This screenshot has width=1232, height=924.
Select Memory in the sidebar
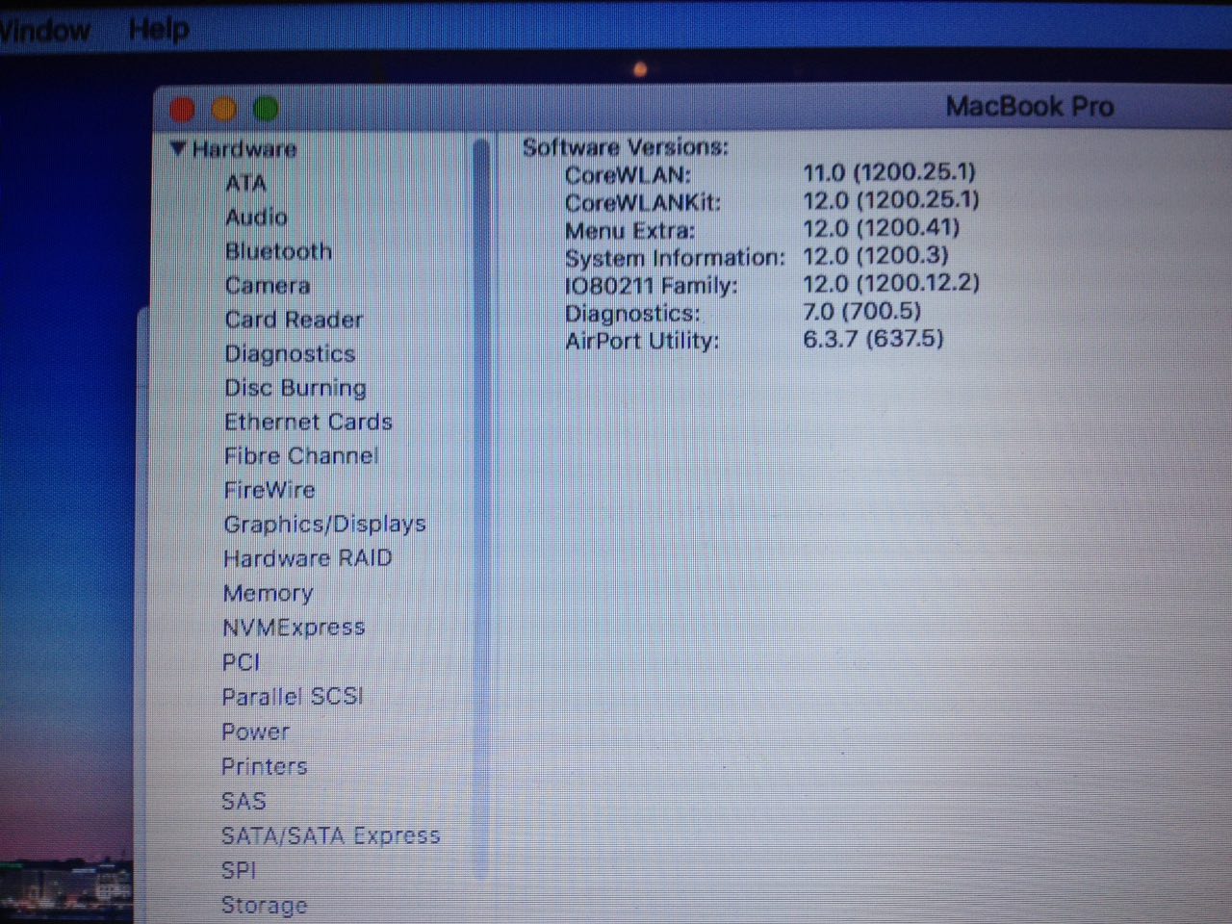[x=268, y=594]
